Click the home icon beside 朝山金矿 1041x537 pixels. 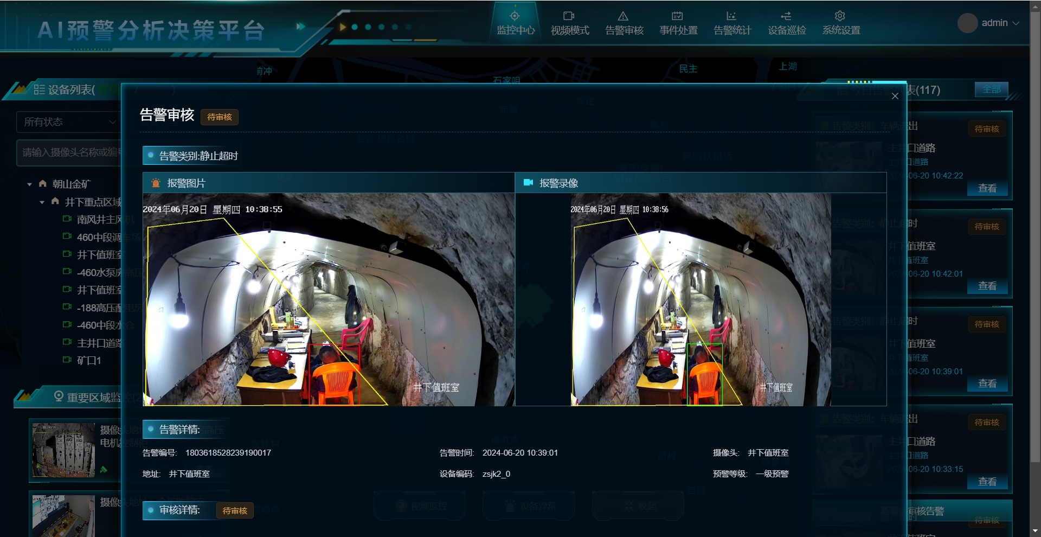click(43, 184)
